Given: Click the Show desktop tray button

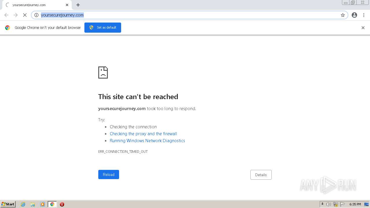Looking at the screenshot, I should click(x=367, y=204).
